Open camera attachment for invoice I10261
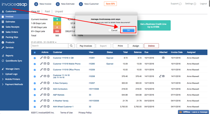This screenshot has height=114, width=210. click(163, 58)
